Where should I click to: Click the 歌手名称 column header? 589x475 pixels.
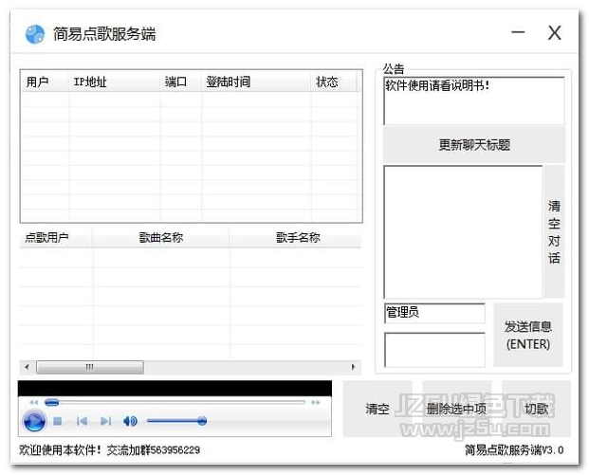tap(296, 238)
